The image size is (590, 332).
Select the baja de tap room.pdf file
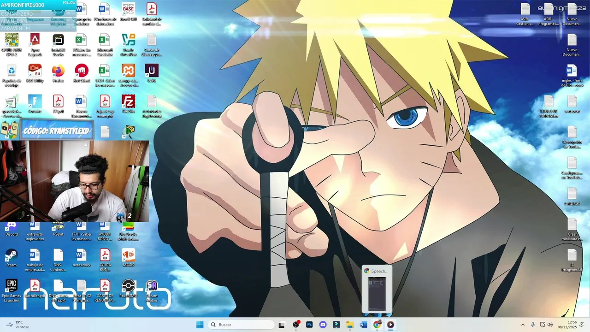pos(105,107)
